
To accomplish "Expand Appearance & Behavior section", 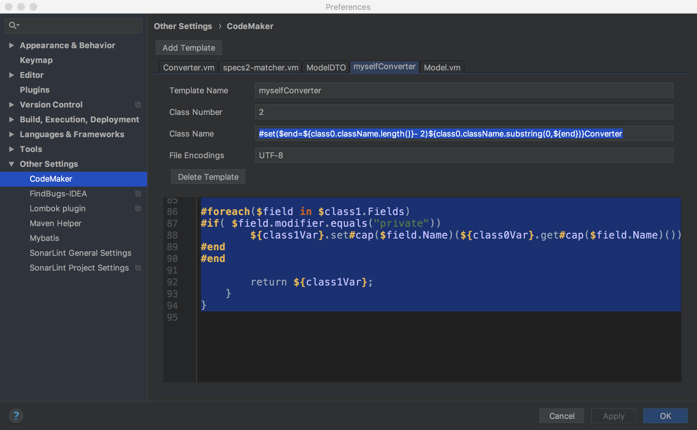I will [x=11, y=45].
